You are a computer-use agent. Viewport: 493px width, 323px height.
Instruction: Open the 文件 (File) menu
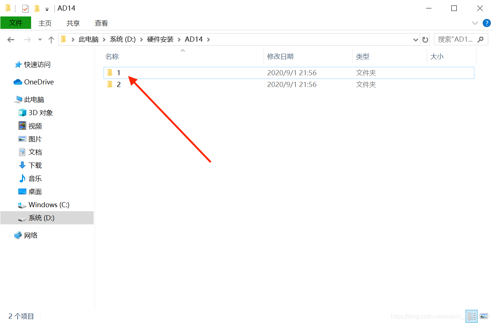(x=16, y=23)
